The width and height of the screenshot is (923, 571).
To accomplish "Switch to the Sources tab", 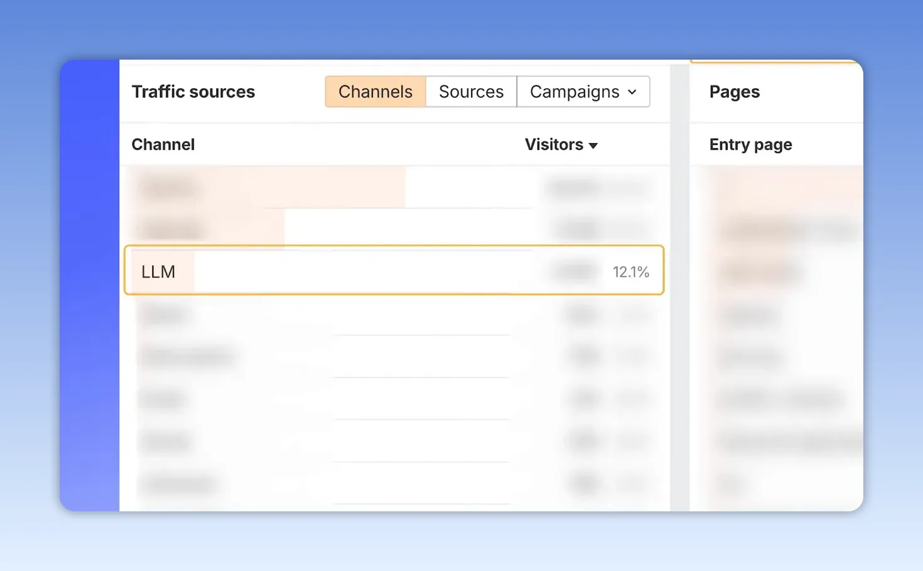I will 471,92.
